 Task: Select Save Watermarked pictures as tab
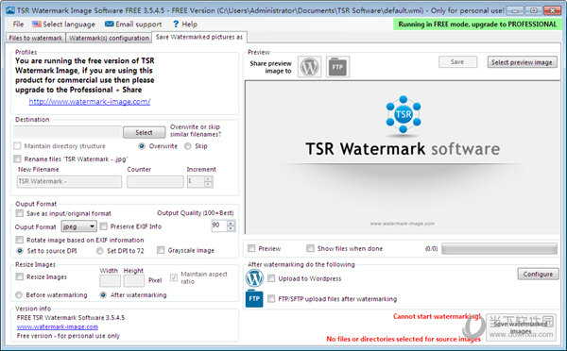click(199, 37)
